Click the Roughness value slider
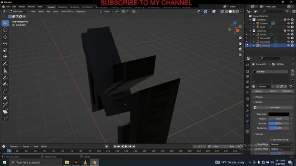This screenshot has width=296, height=166. click(278, 128)
